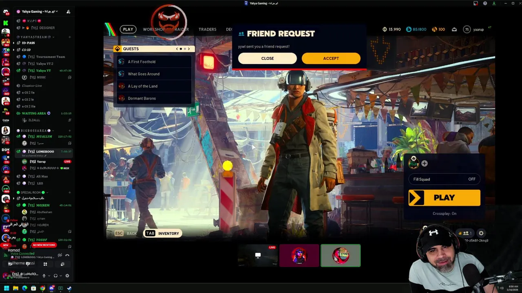Join WAITING AREA voice channel
522x293 pixels.
(x=43, y=113)
